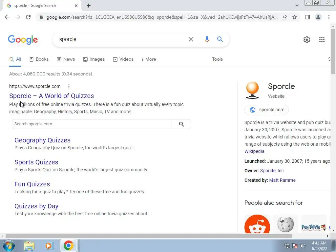
Task: Open the Chrome profile avatar
Action: pos(318,17)
